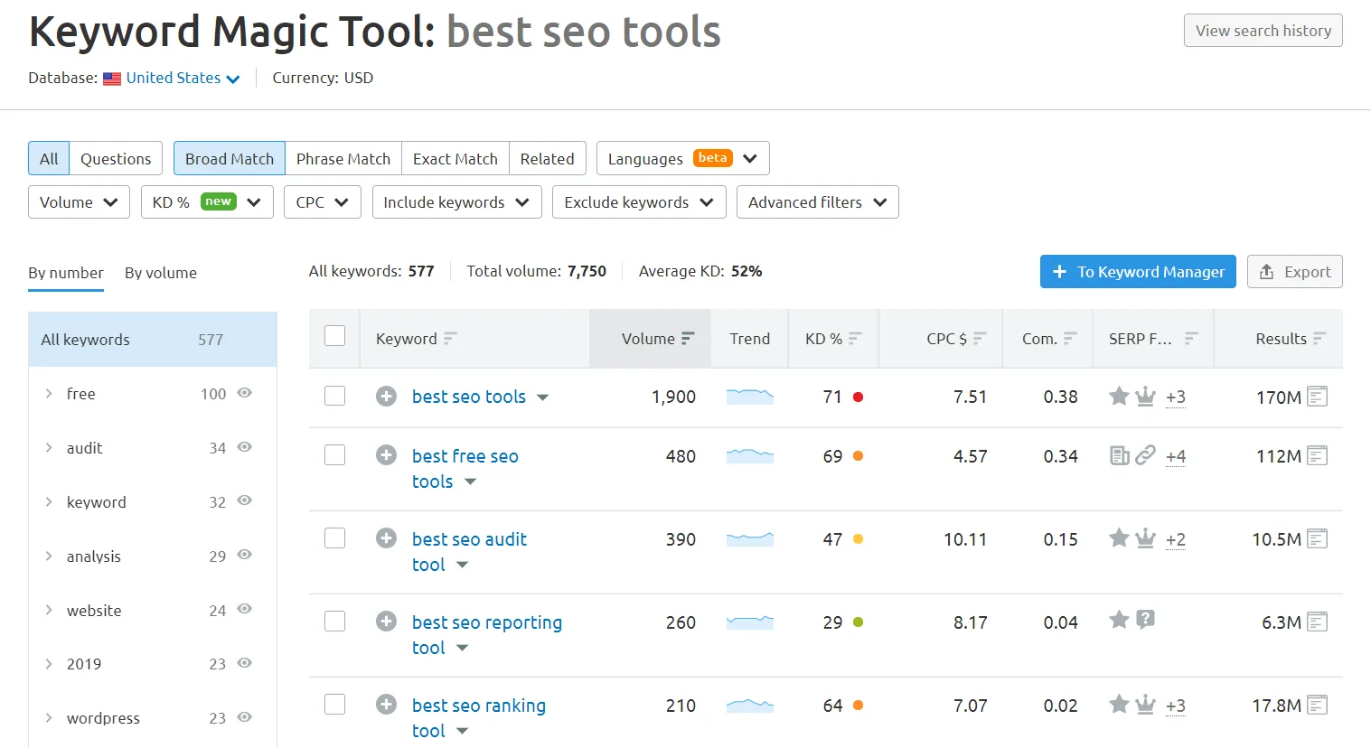Toggle eye visibility for 'website' group
This screenshot has width=1371, height=748.
(x=244, y=609)
